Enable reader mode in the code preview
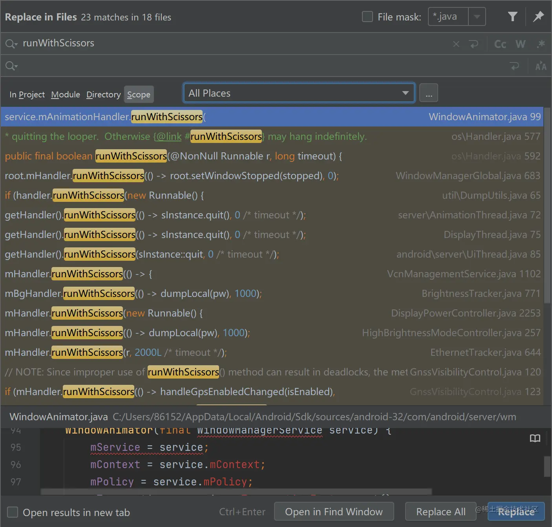Screen dimensions: 552x527 point(535,438)
